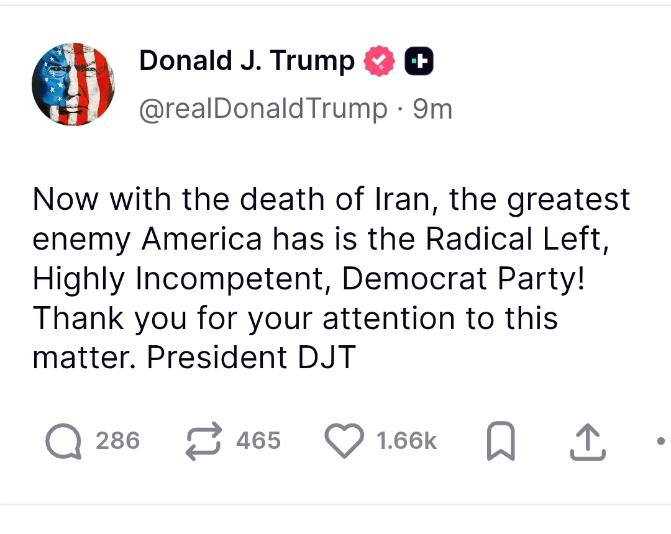Click "President DJT" signature text
The image size is (671, 534).
(x=251, y=358)
